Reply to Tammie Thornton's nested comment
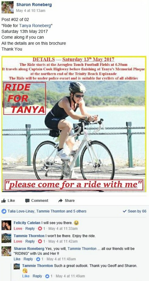The height and width of the screenshot is (281, 149). (37, 276)
